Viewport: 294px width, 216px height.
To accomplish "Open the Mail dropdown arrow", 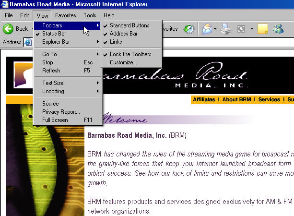I will (x=215, y=29).
